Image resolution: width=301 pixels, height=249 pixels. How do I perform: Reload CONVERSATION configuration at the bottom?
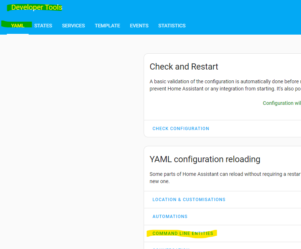click(x=171, y=248)
